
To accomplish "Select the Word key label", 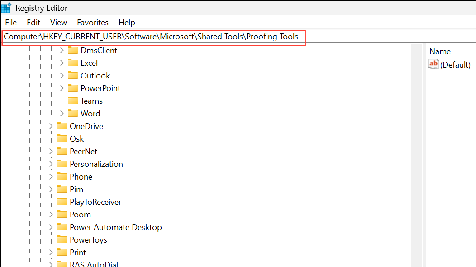I will click(x=90, y=114).
